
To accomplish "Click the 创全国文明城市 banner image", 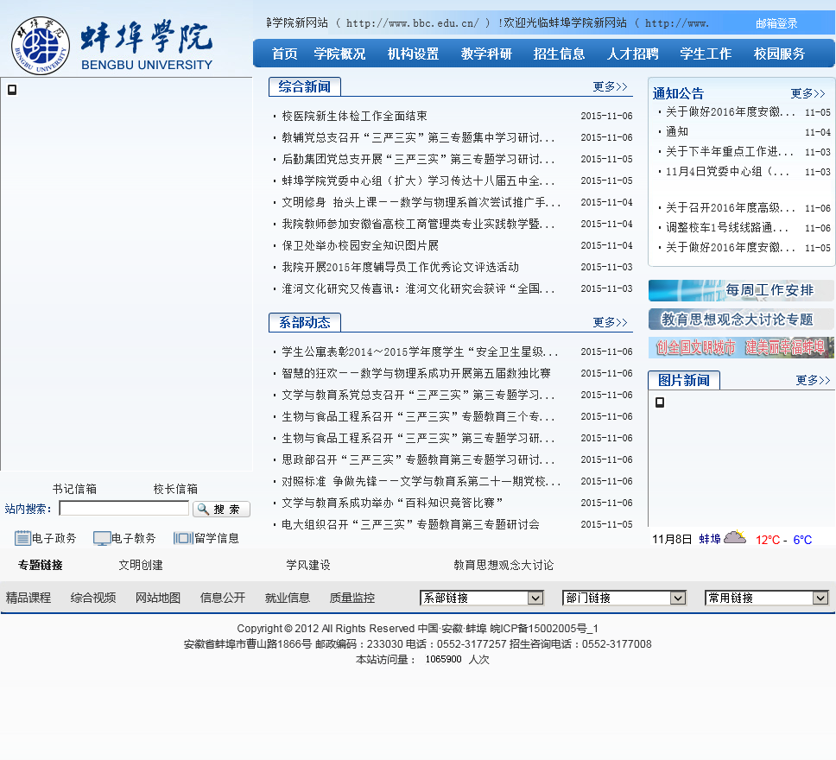I will click(741, 347).
